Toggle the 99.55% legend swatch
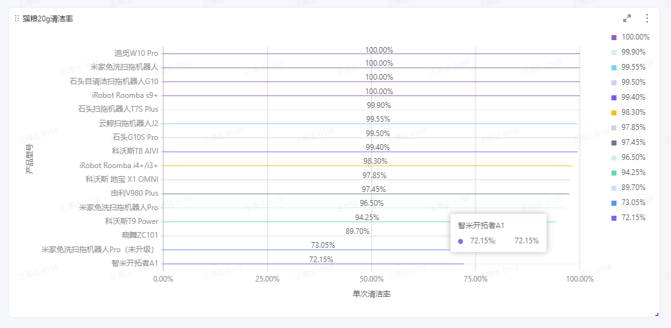 614,68
